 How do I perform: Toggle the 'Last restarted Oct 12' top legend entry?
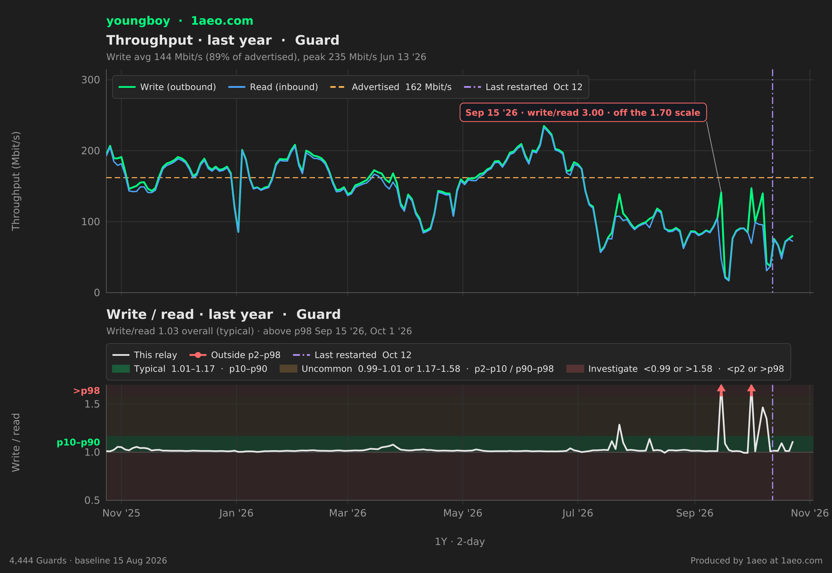[523, 87]
